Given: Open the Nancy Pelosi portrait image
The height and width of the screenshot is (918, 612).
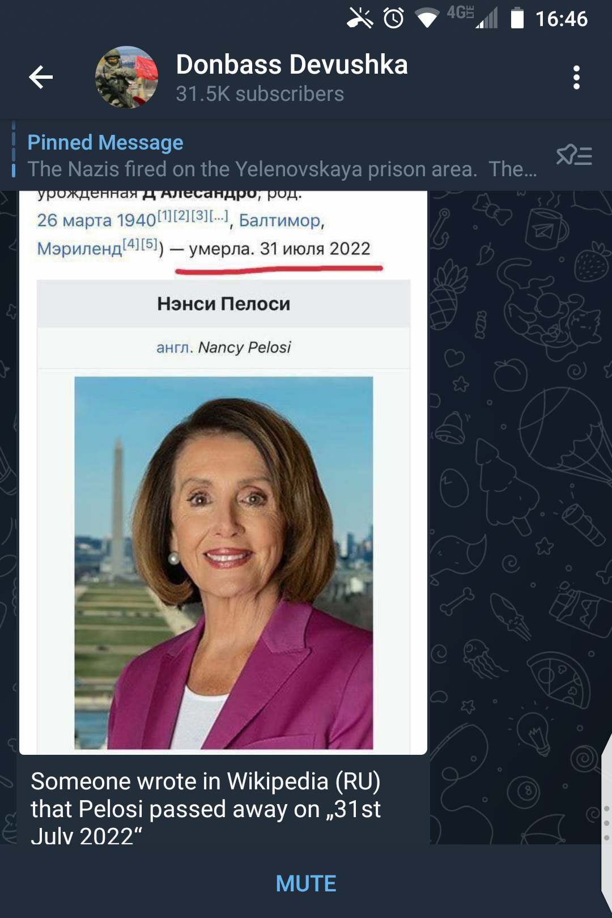Looking at the screenshot, I should coord(224,563).
